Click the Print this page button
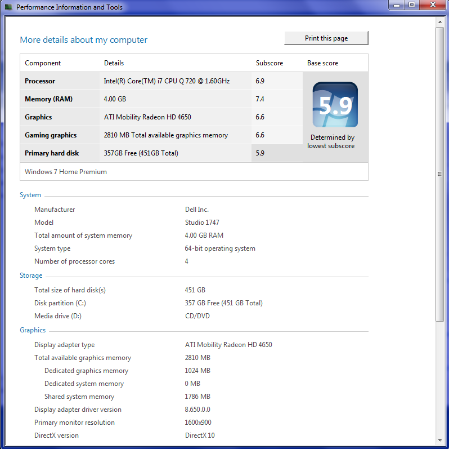Viewport: 449px width, 449px height. [x=326, y=38]
